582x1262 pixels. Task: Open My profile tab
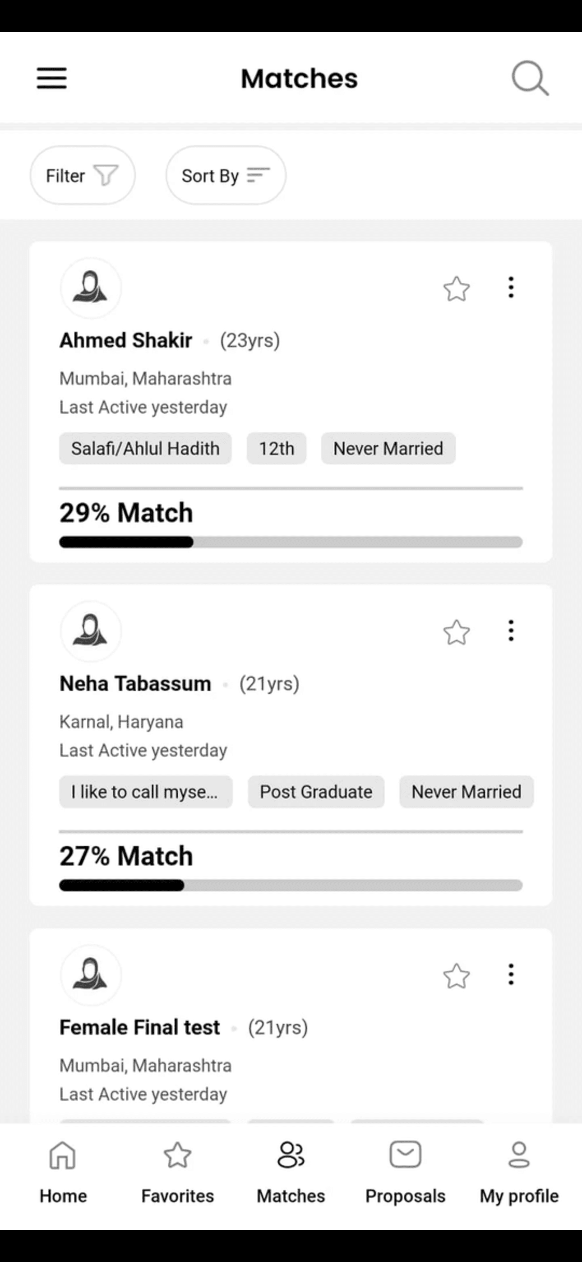(x=519, y=1173)
